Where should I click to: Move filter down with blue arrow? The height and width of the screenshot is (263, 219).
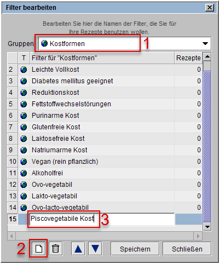[95, 249]
